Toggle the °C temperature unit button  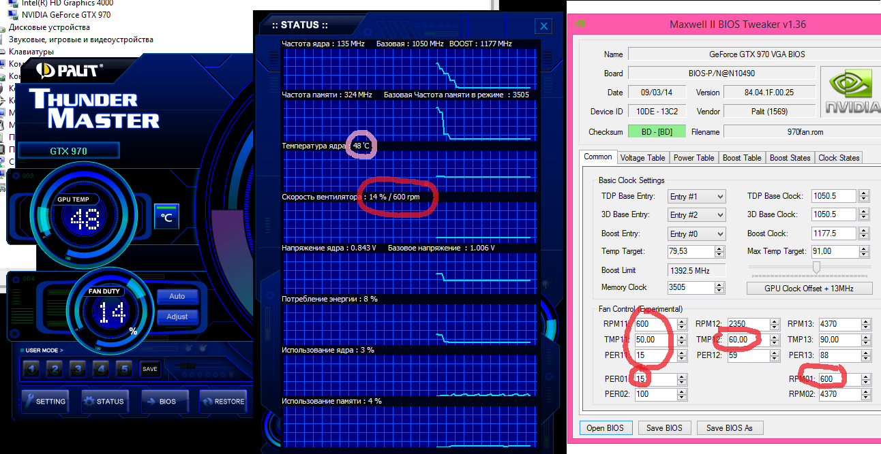point(165,217)
